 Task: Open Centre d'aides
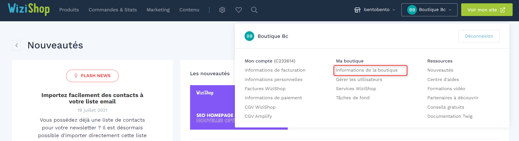pos(443,80)
